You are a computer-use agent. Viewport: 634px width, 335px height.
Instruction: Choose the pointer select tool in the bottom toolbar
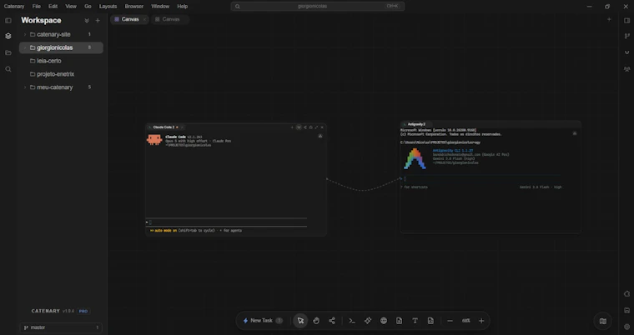pos(300,321)
